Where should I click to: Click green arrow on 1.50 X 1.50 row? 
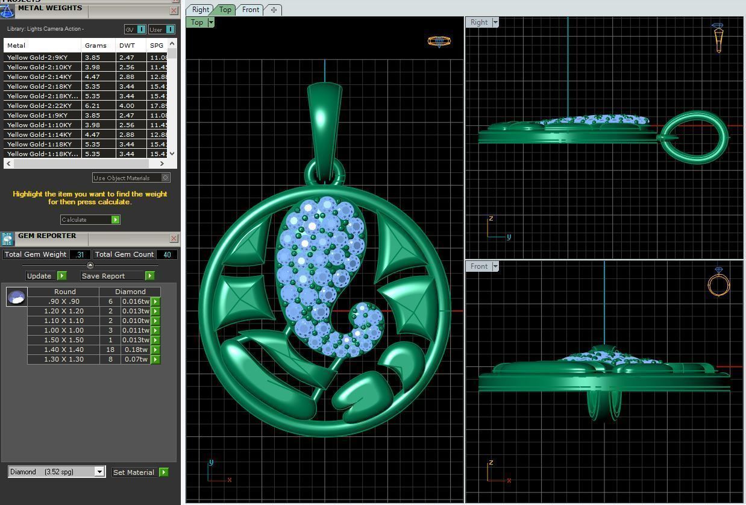(x=155, y=340)
